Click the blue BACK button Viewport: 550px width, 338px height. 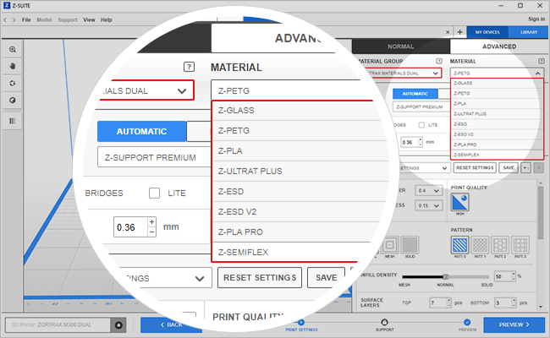171,325
